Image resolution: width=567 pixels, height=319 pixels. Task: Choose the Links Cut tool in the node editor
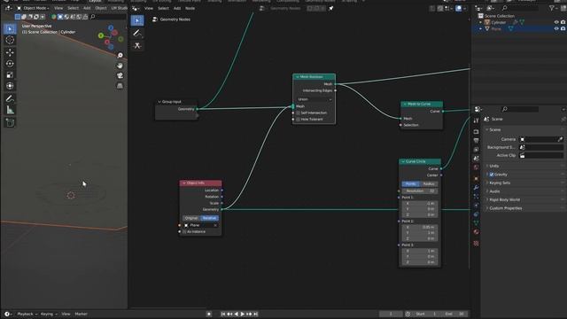[137, 45]
